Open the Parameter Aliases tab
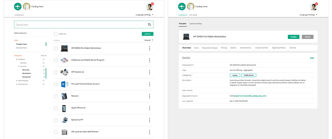 (x=210, y=48)
